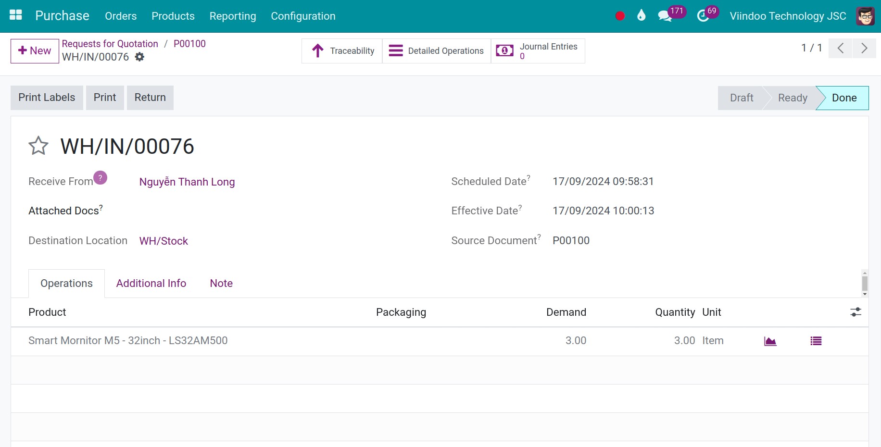
Task: Open the optional columns selector on the table
Action: tap(856, 312)
